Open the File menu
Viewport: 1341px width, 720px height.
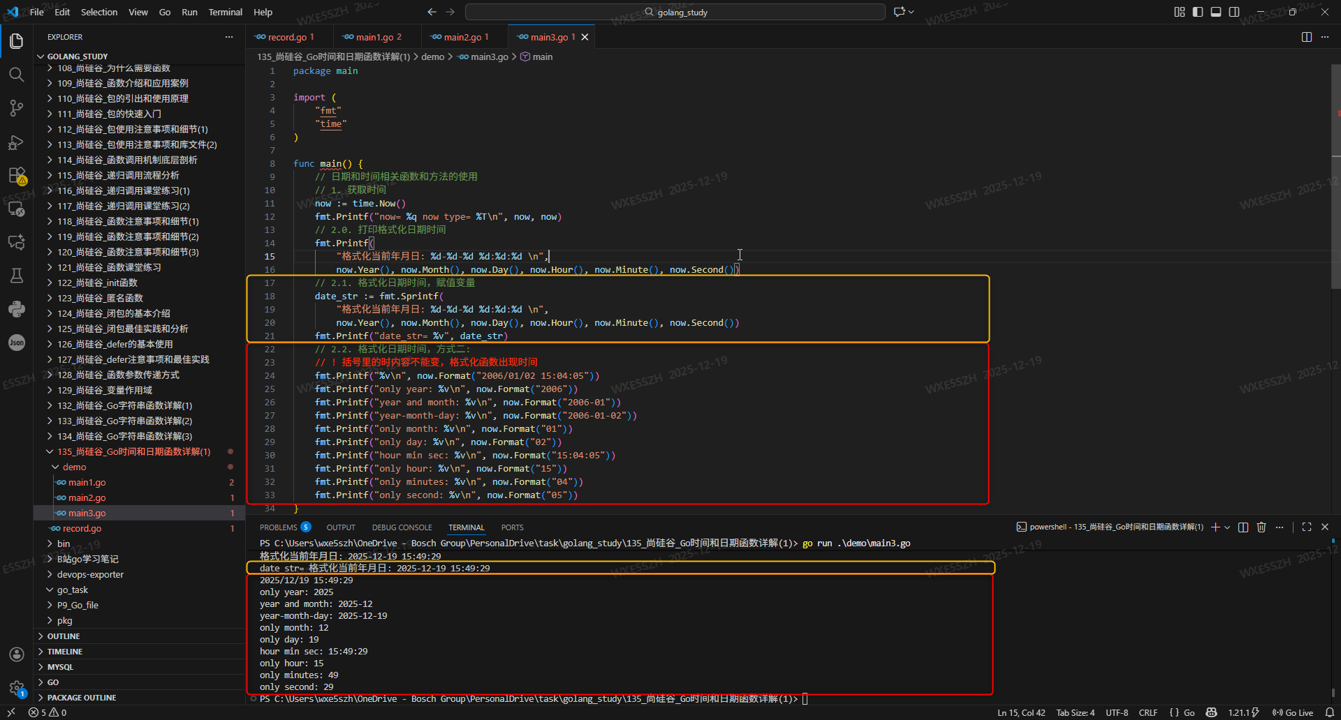37,12
